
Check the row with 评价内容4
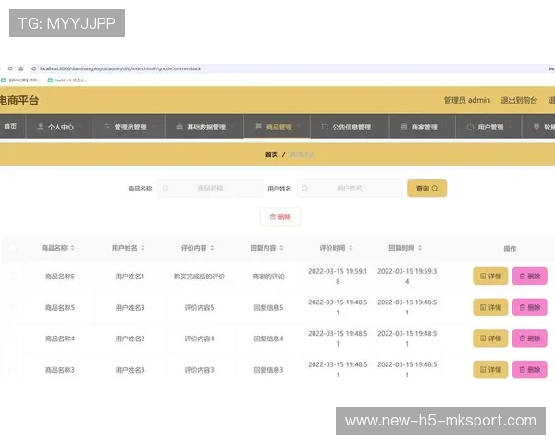click(x=13, y=339)
